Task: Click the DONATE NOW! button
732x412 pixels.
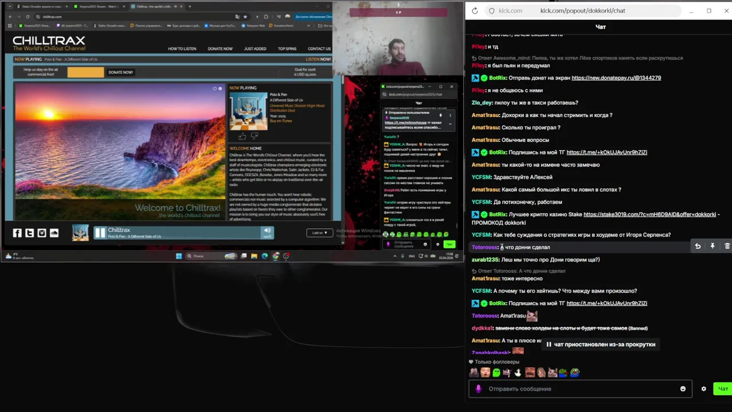Action: pyautogui.click(x=121, y=72)
